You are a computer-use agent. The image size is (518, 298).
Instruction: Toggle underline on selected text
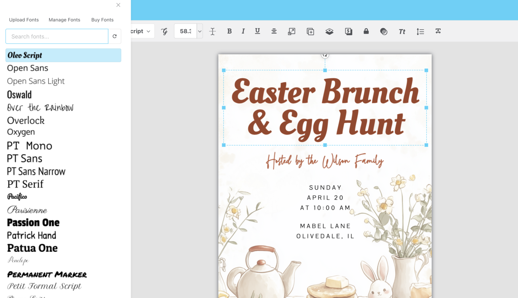pos(257,31)
